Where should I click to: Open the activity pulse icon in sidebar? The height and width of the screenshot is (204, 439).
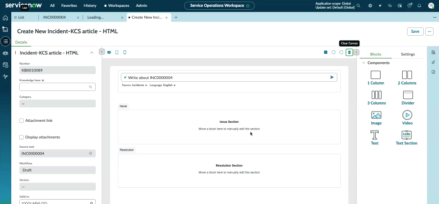tap(5, 76)
